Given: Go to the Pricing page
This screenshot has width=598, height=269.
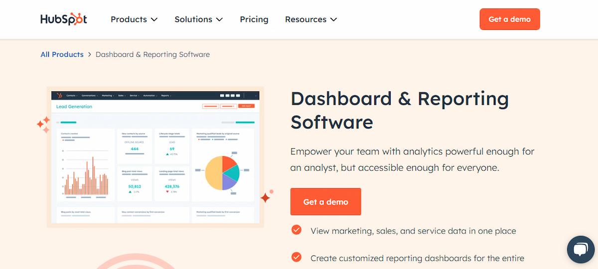Looking at the screenshot, I should 254,19.
